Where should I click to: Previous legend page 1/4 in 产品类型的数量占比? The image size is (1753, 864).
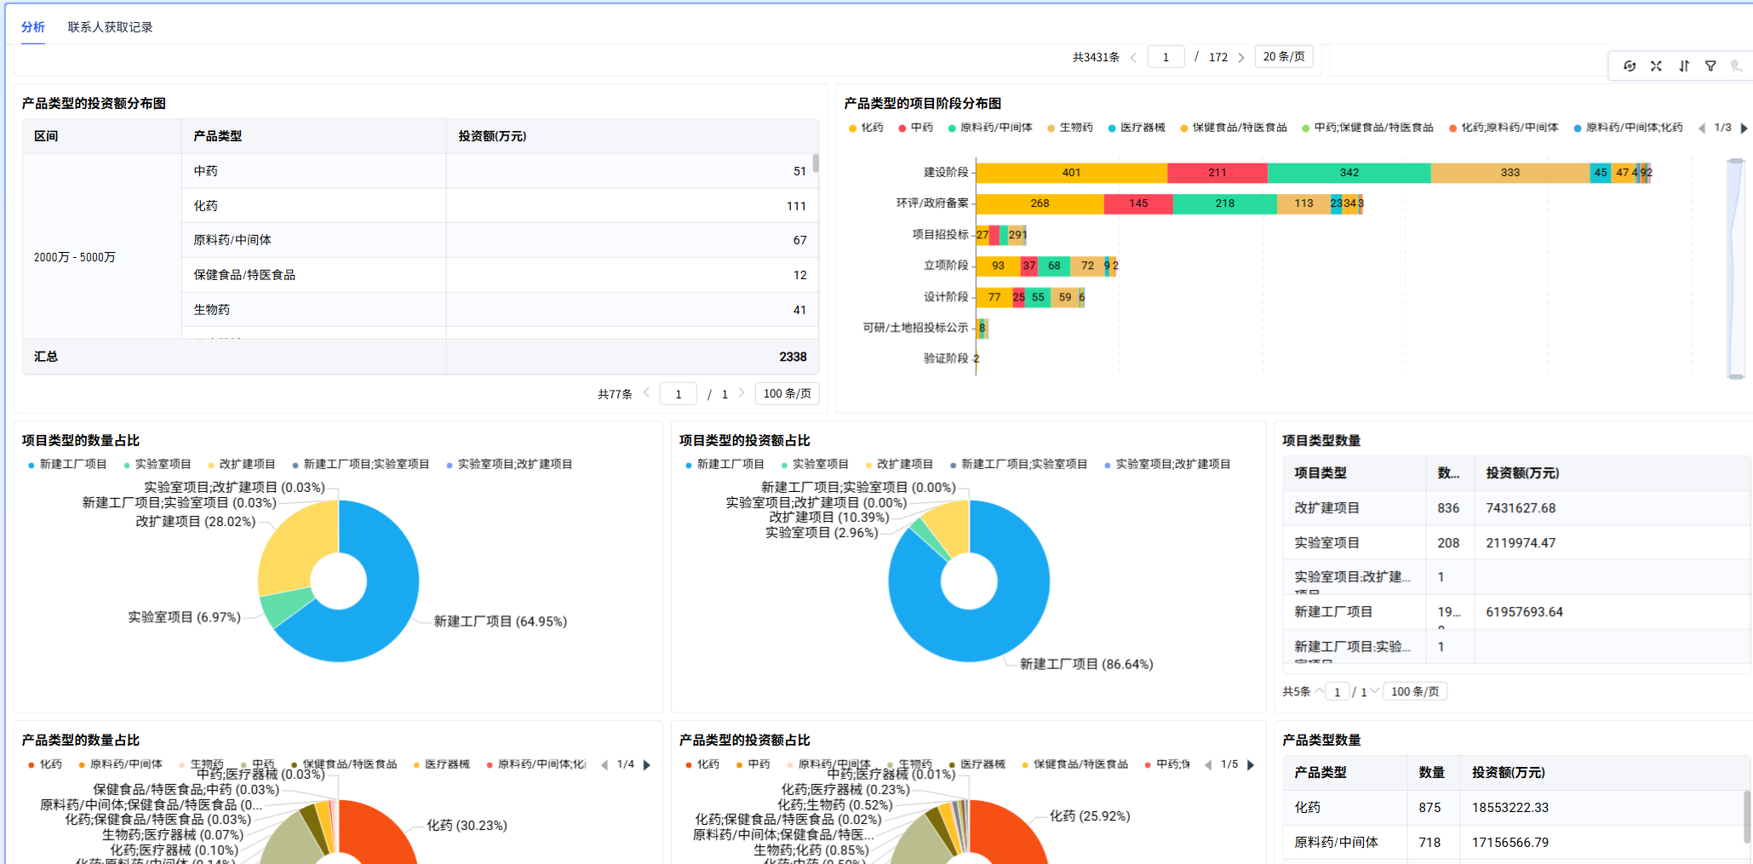604,765
